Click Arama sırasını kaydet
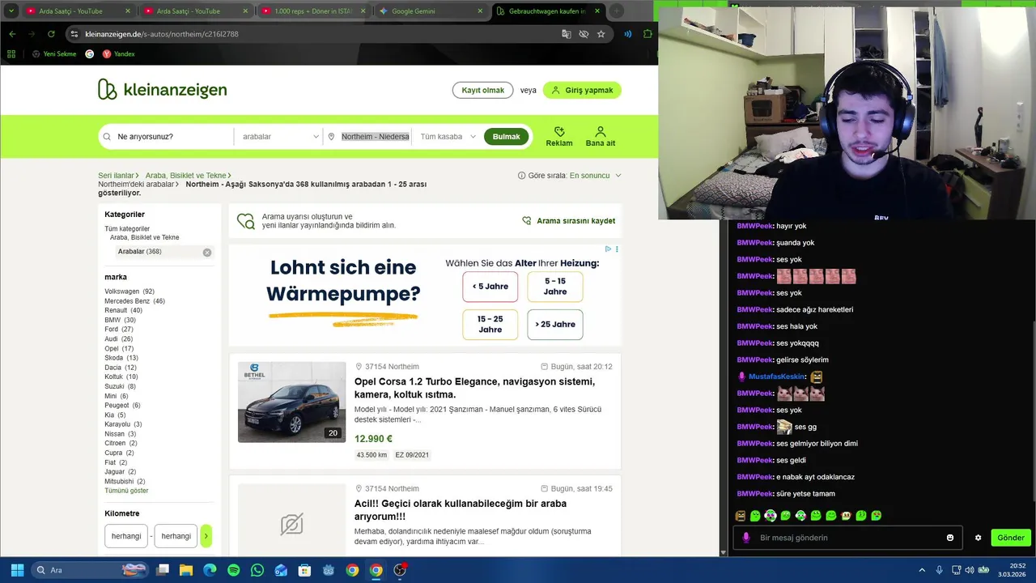Viewport: 1036px width, 583px height. click(x=568, y=220)
